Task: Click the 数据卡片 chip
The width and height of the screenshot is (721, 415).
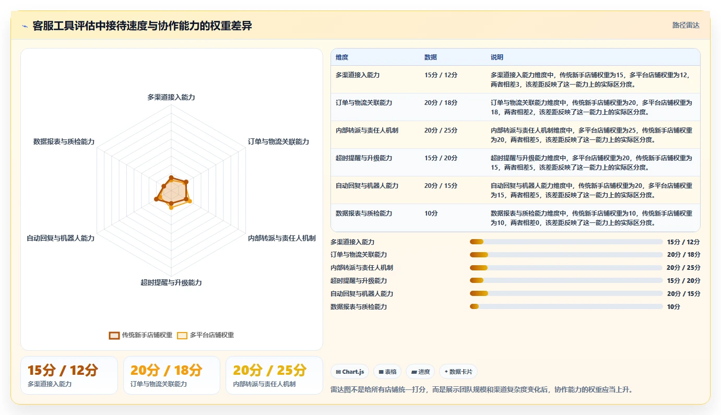Action: [x=458, y=372]
